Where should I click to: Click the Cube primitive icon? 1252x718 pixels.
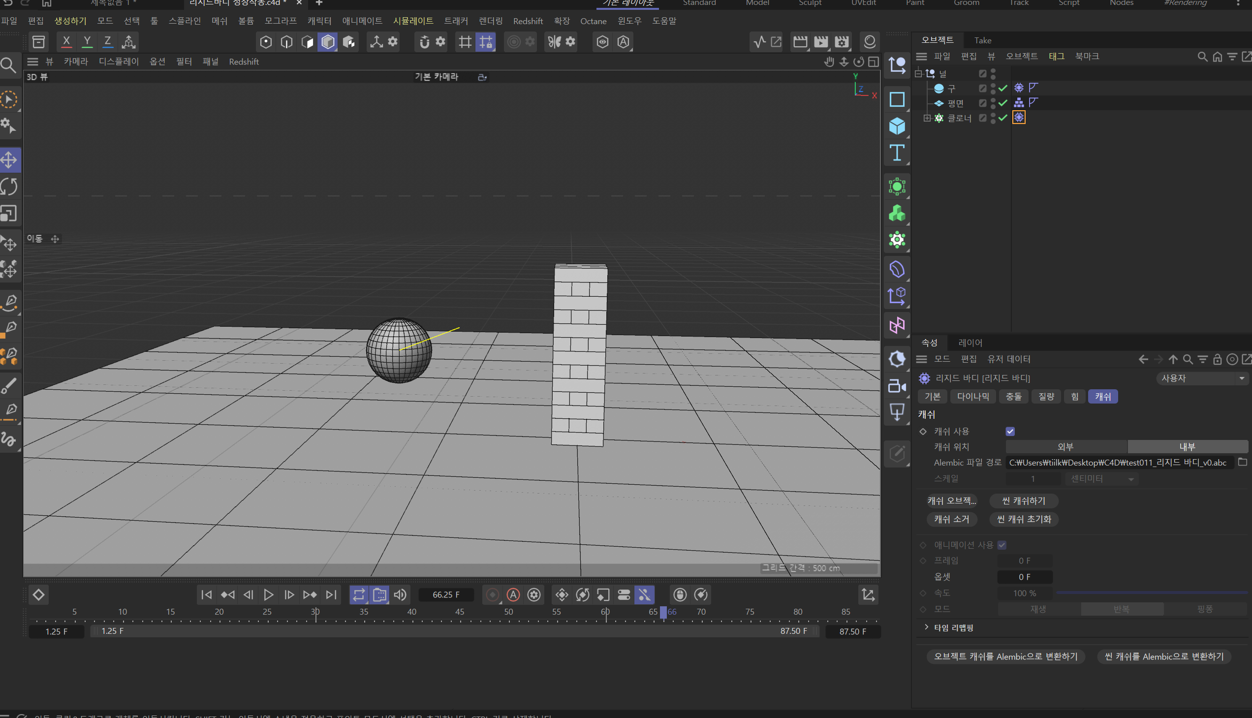coord(897,126)
